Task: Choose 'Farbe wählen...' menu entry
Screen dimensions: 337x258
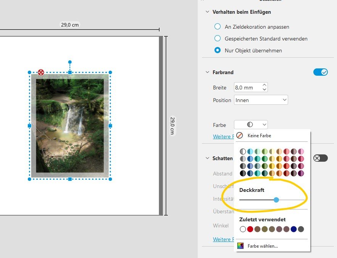Action: click(263, 246)
